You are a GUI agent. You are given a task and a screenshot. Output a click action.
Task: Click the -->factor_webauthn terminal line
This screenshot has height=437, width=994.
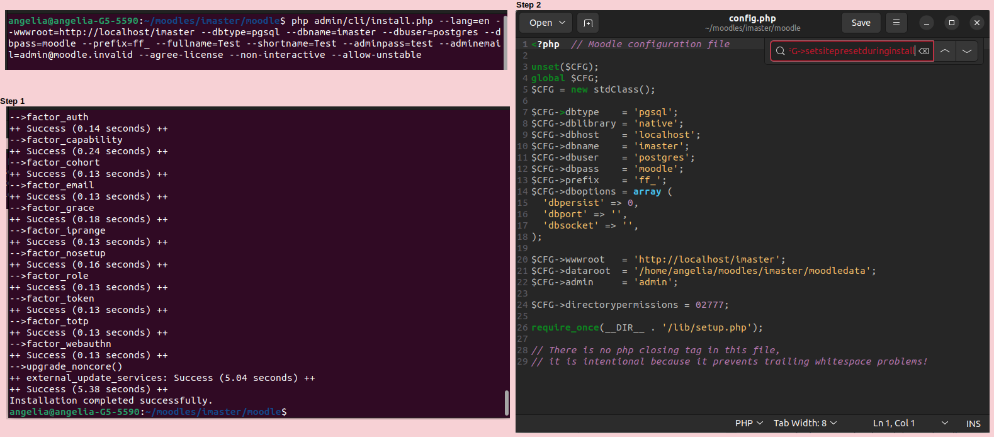point(60,344)
